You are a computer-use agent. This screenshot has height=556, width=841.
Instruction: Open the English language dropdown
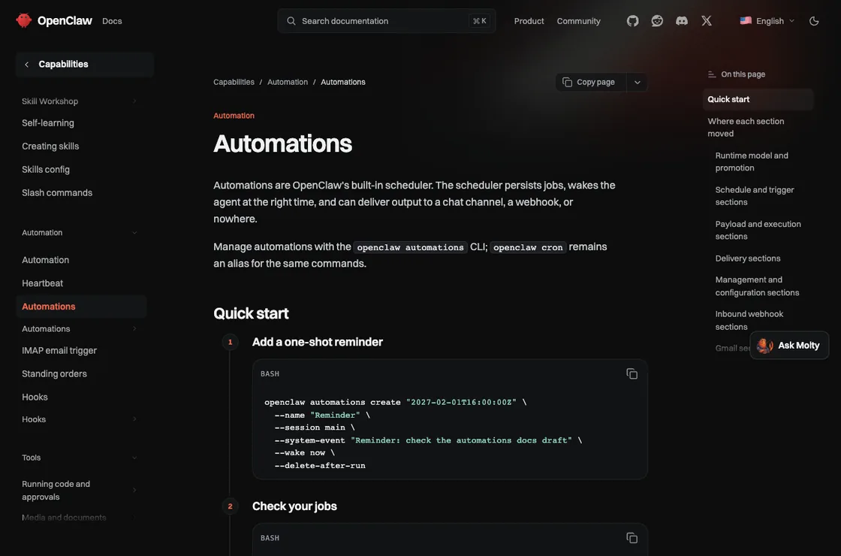pos(767,21)
